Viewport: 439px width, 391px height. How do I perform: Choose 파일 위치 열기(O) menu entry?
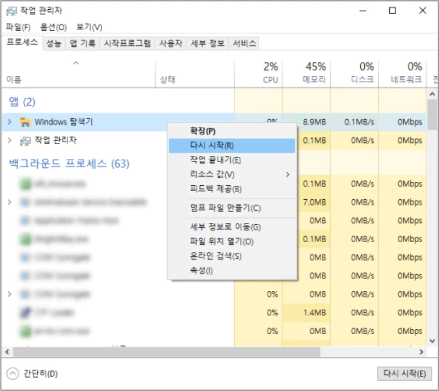[232, 242]
